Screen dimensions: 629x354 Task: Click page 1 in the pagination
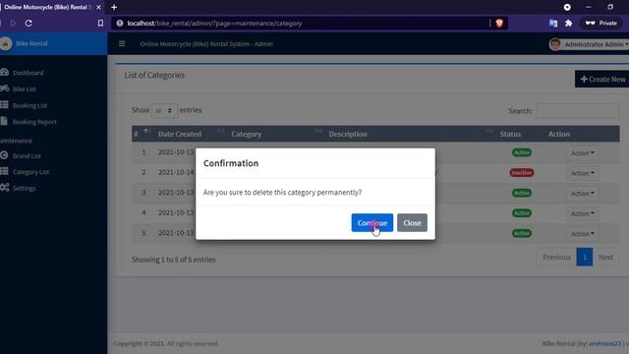click(x=585, y=257)
